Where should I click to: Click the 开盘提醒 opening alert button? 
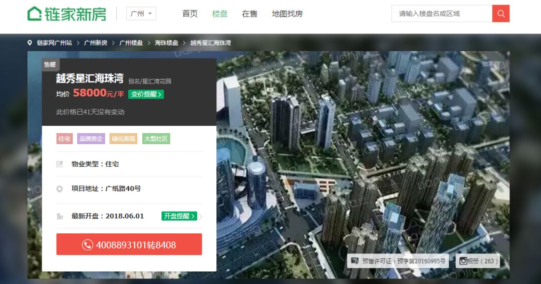[x=179, y=216]
